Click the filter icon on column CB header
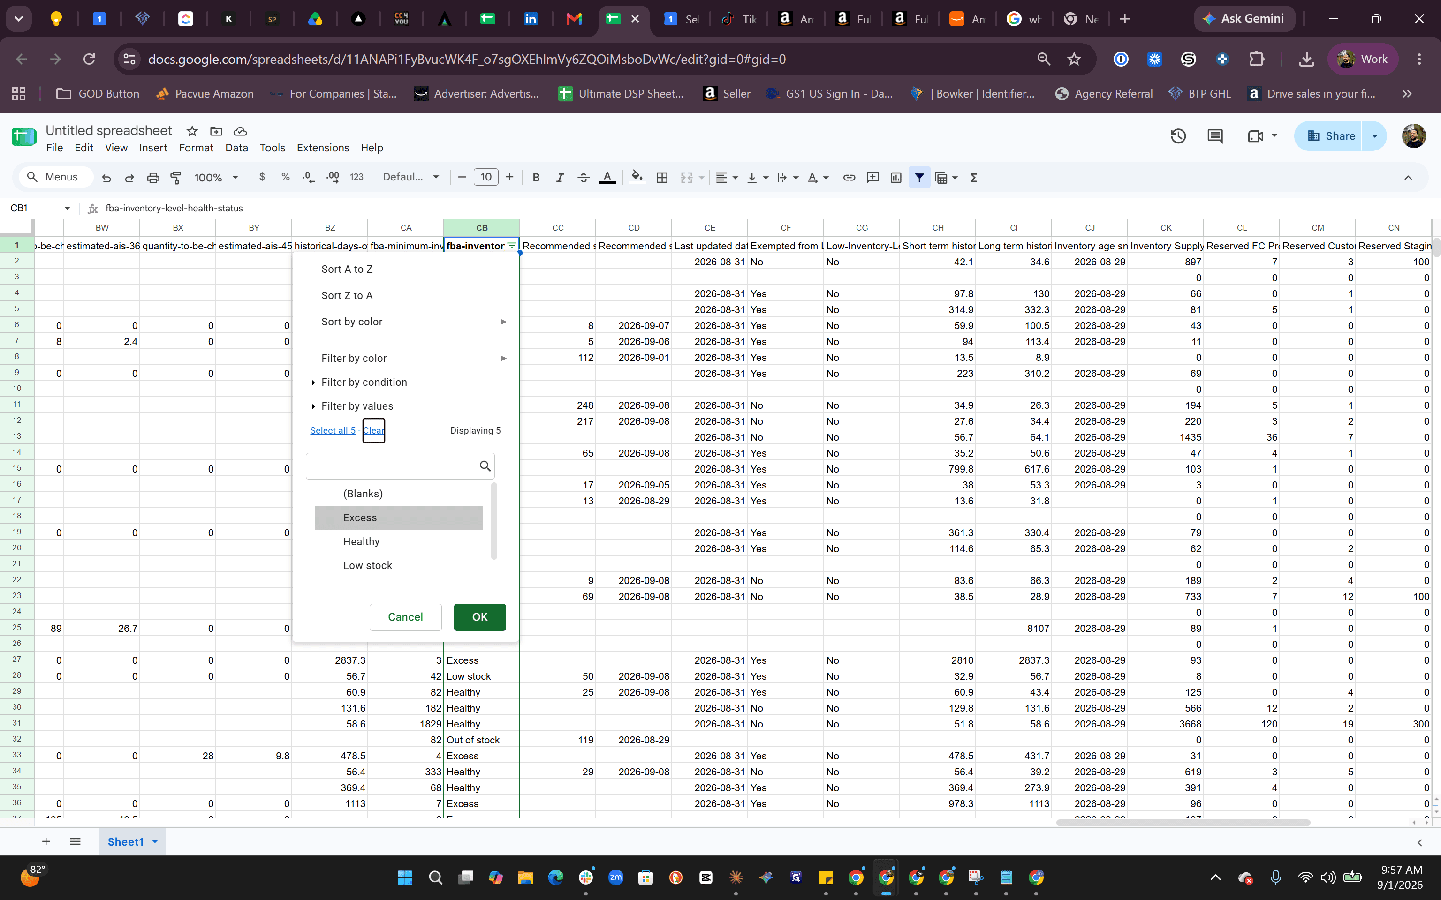This screenshot has height=900, width=1441. pos(511,246)
